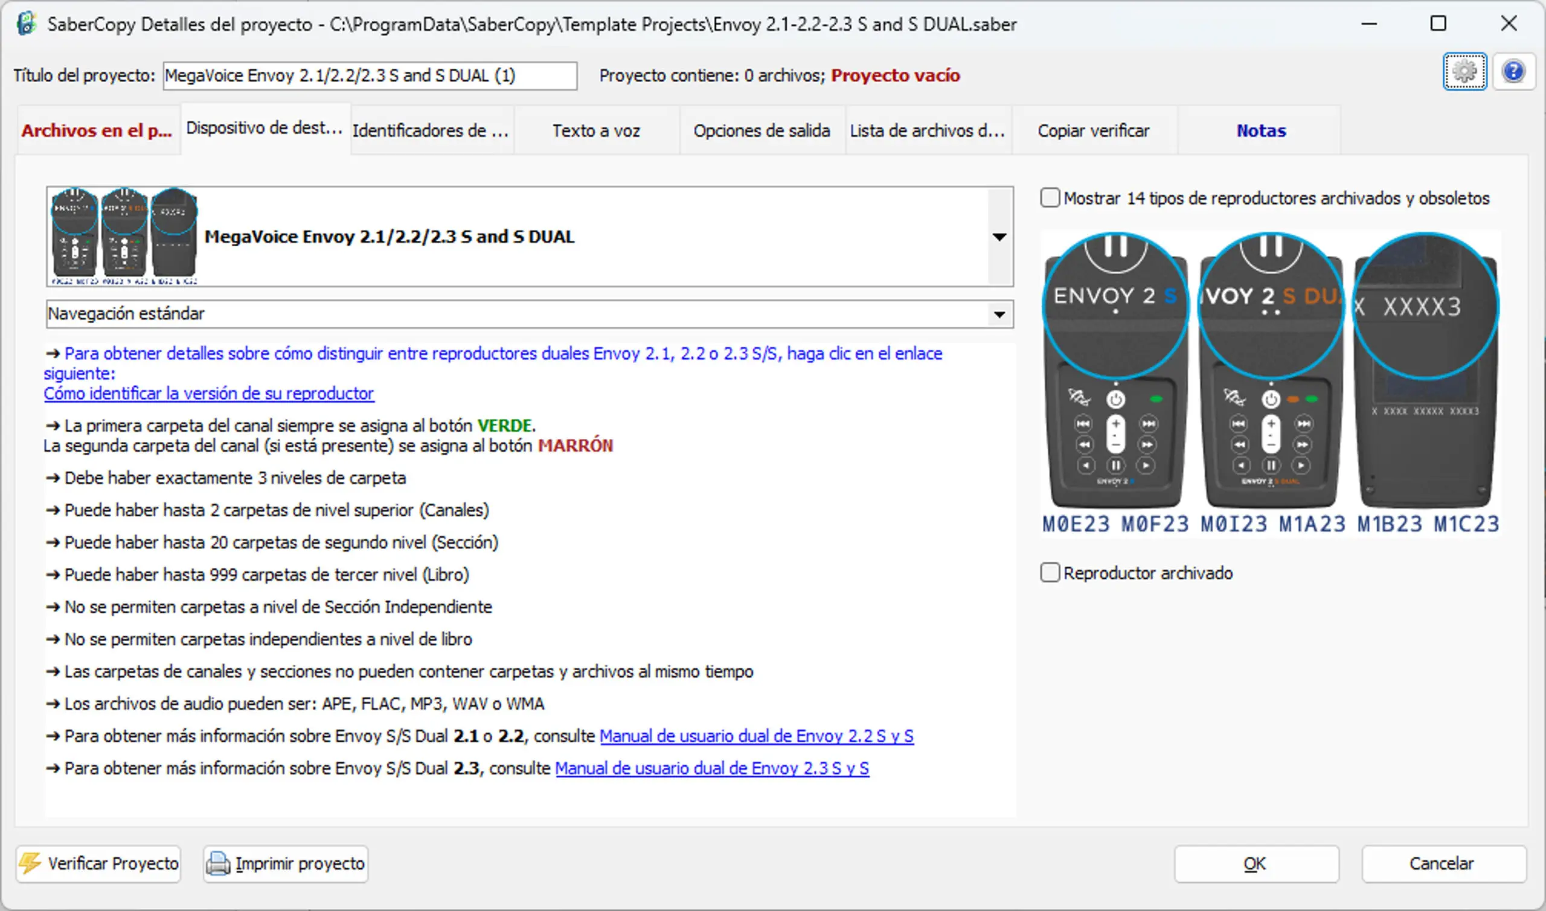The width and height of the screenshot is (1546, 911).
Task: Click the red Proyecto vacío status text
Action: click(895, 75)
